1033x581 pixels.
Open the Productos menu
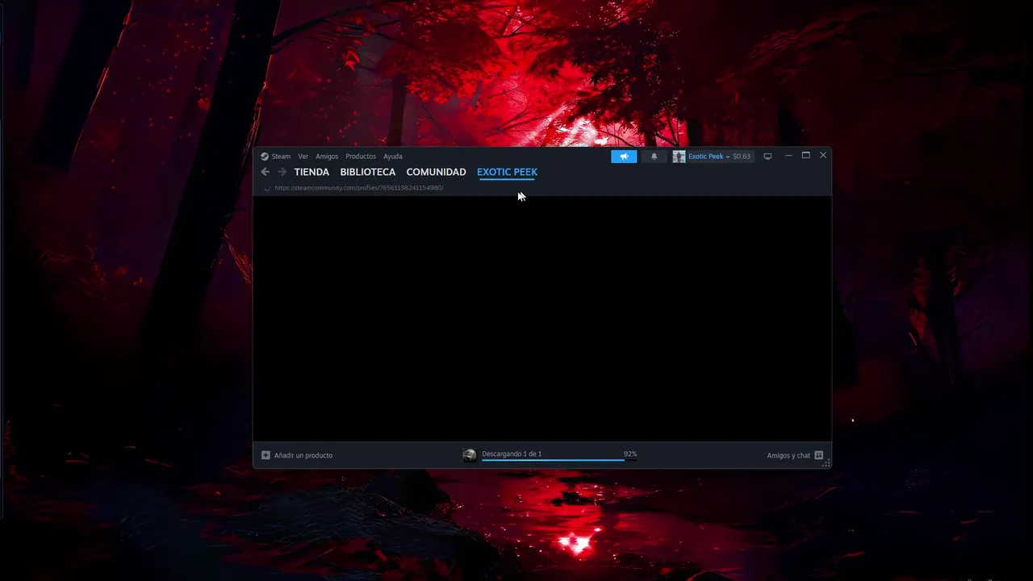coord(361,157)
